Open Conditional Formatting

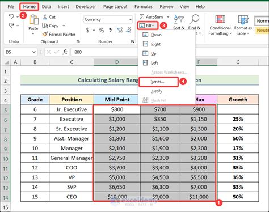pyautogui.click(x=220, y=25)
